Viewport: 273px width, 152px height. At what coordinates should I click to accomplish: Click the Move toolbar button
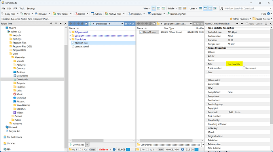click(x=25, y=14)
